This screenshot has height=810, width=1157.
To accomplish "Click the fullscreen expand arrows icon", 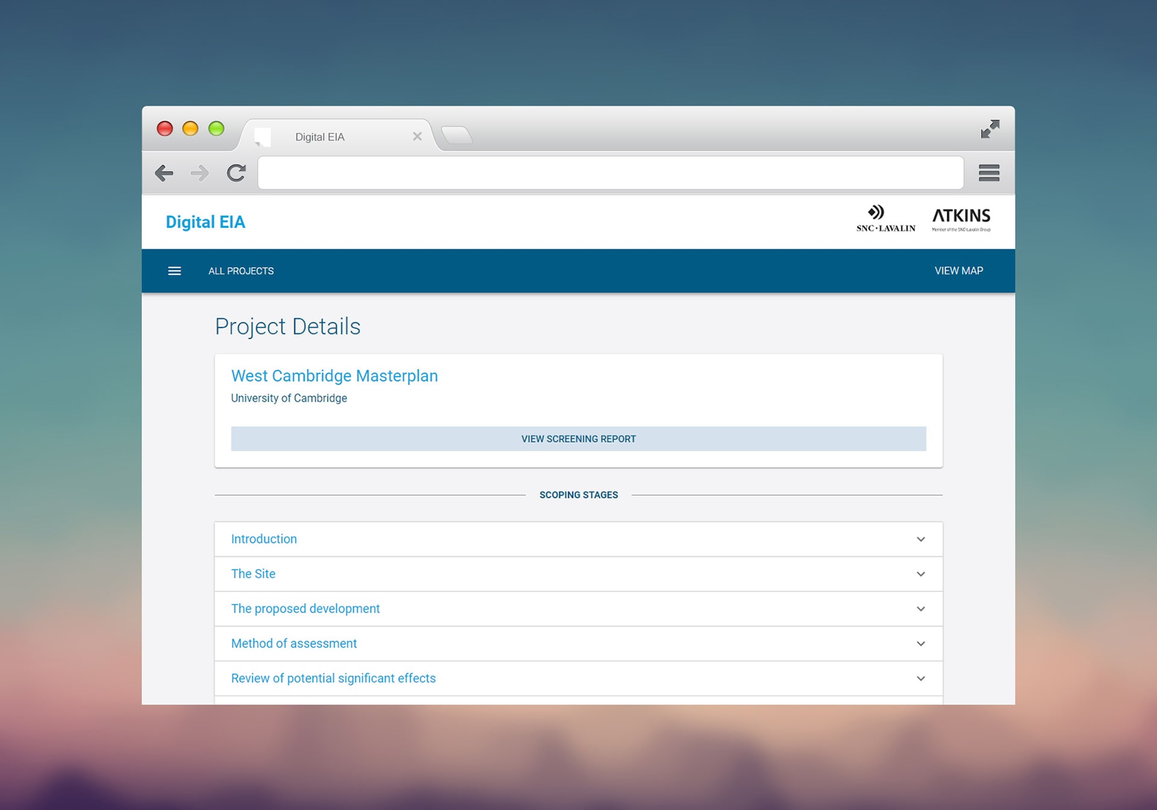I will tap(989, 129).
